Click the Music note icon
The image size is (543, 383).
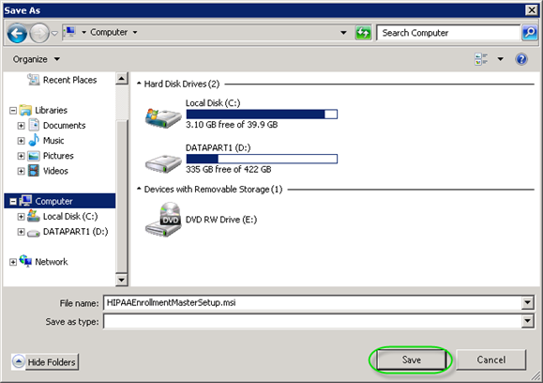pos(34,140)
